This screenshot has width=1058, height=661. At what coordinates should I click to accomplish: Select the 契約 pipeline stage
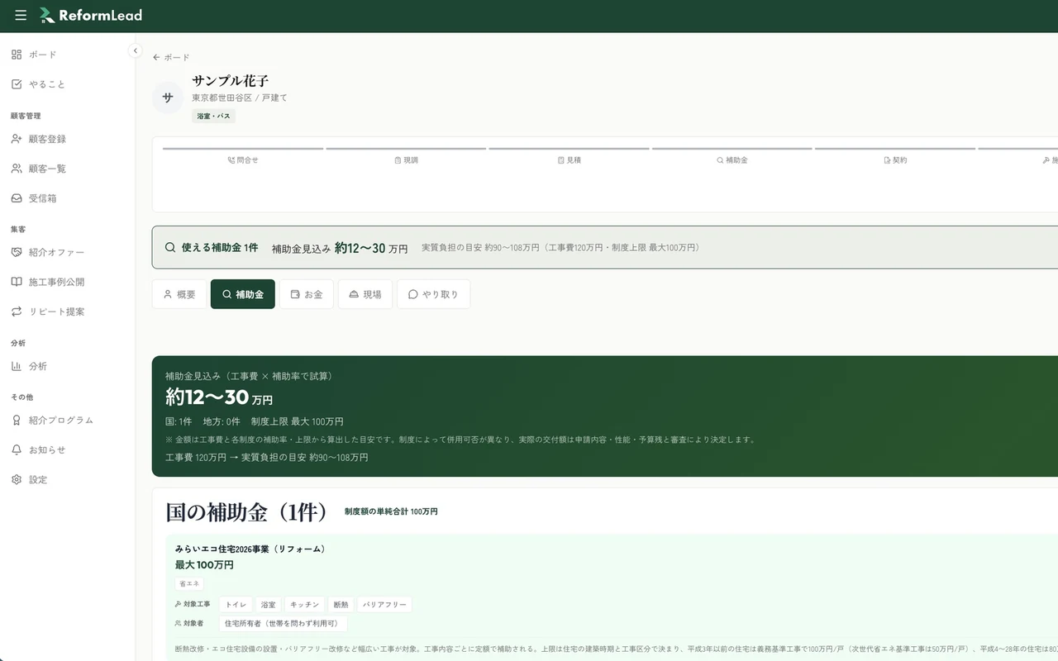pyautogui.click(x=894, y=159)
